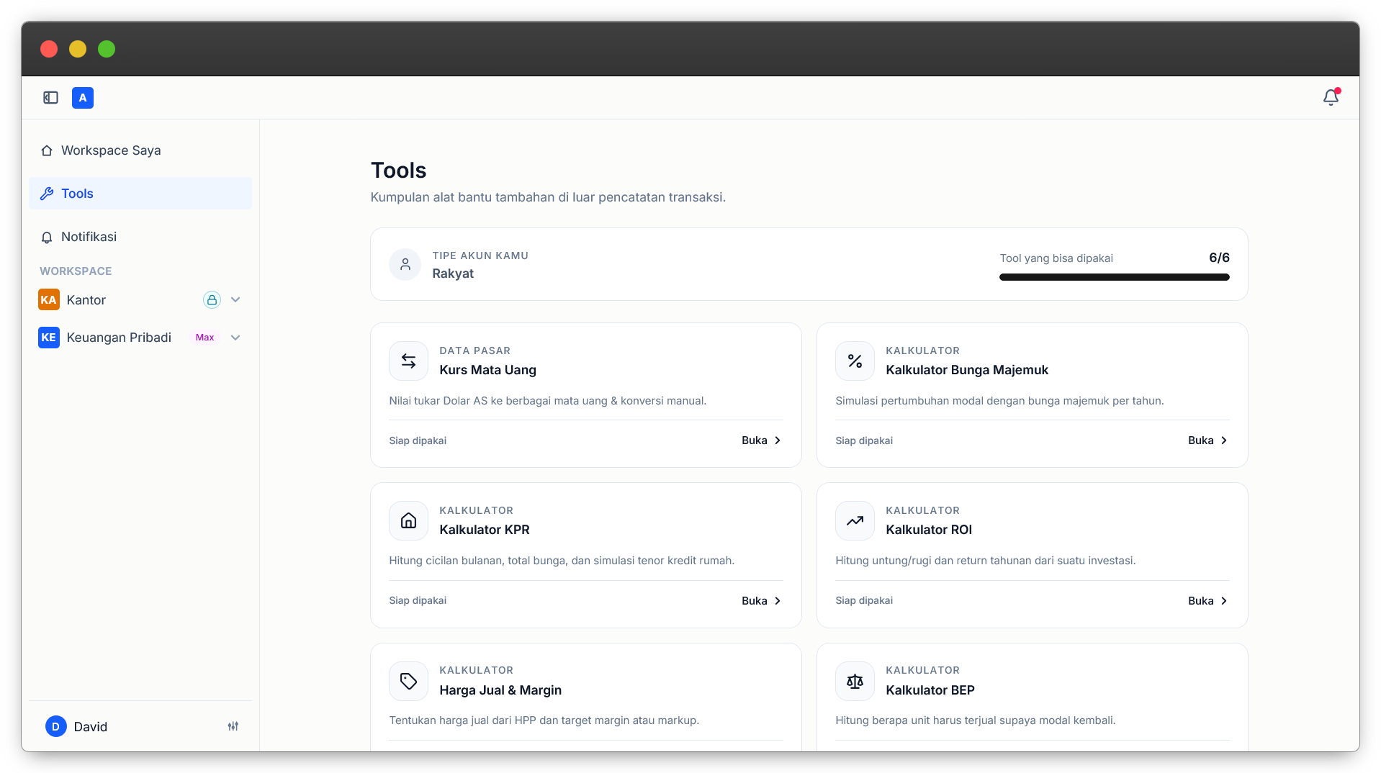This screenshot has width=1381, height=773.
Task: Select the Keuangan Pribadi workspace name
Action: (x=119, y=338)
